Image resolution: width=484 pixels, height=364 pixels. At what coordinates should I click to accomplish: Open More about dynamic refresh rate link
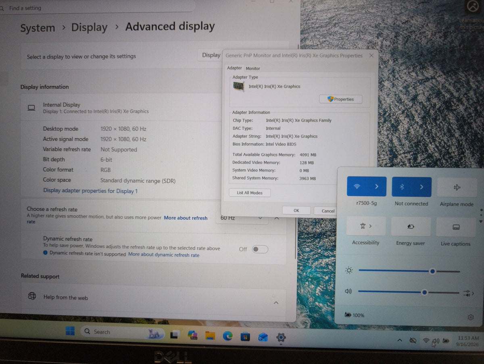164,254
